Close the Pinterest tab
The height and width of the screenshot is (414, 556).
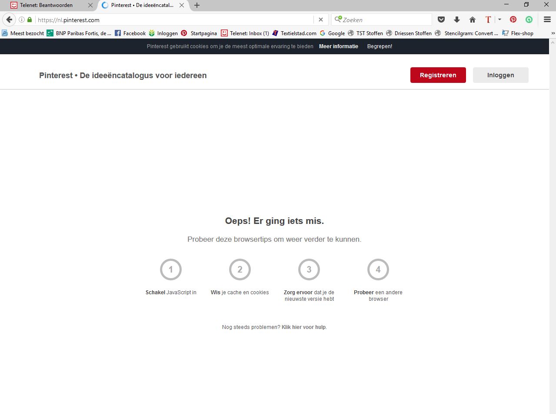(x=182, y=5)
